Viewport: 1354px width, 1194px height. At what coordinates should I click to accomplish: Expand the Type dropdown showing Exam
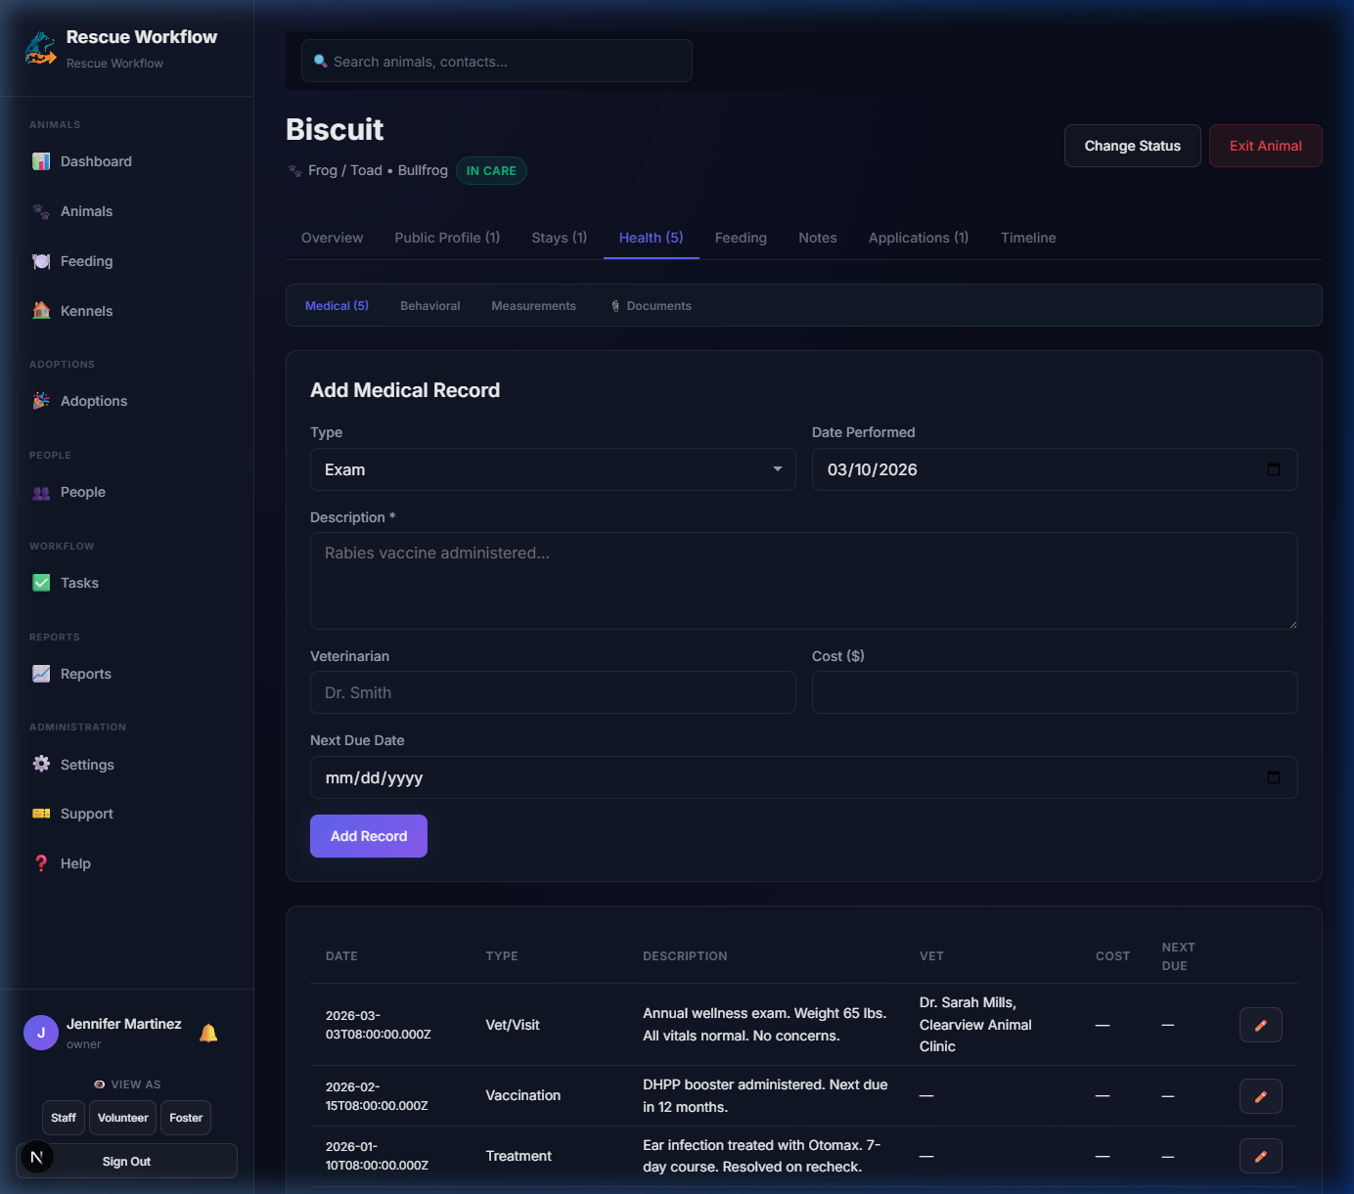(x=553, y=469)
